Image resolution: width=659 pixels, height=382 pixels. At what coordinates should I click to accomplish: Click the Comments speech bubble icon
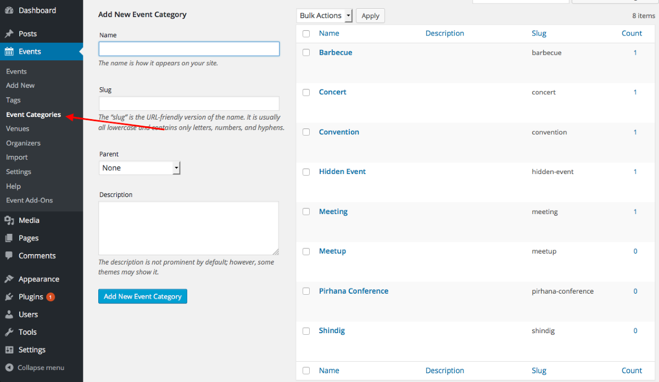9,256
